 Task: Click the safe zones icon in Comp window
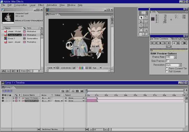[57, 68]
